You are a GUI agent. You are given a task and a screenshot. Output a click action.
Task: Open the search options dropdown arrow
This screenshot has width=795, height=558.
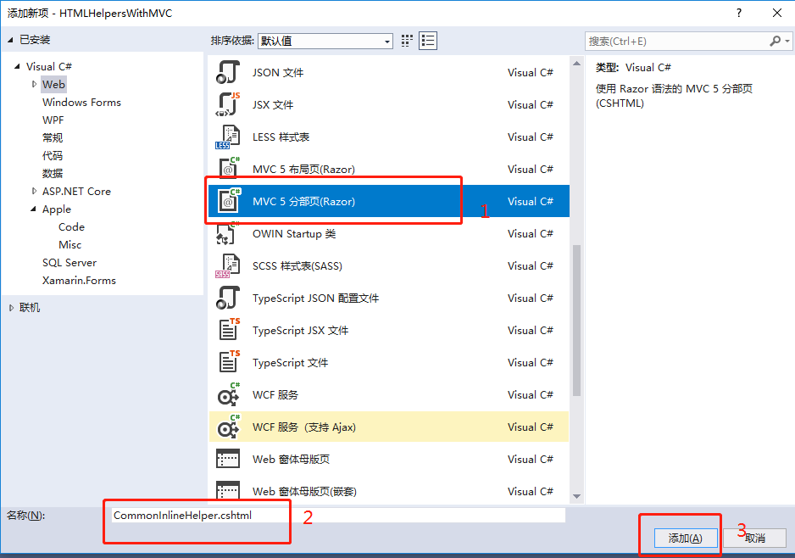pos(787,41)
